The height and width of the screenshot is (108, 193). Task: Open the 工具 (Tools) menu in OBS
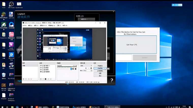click(x=59, y=26)
